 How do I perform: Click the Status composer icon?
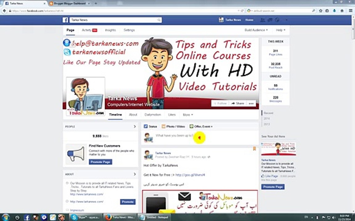(x=146, y=126)
